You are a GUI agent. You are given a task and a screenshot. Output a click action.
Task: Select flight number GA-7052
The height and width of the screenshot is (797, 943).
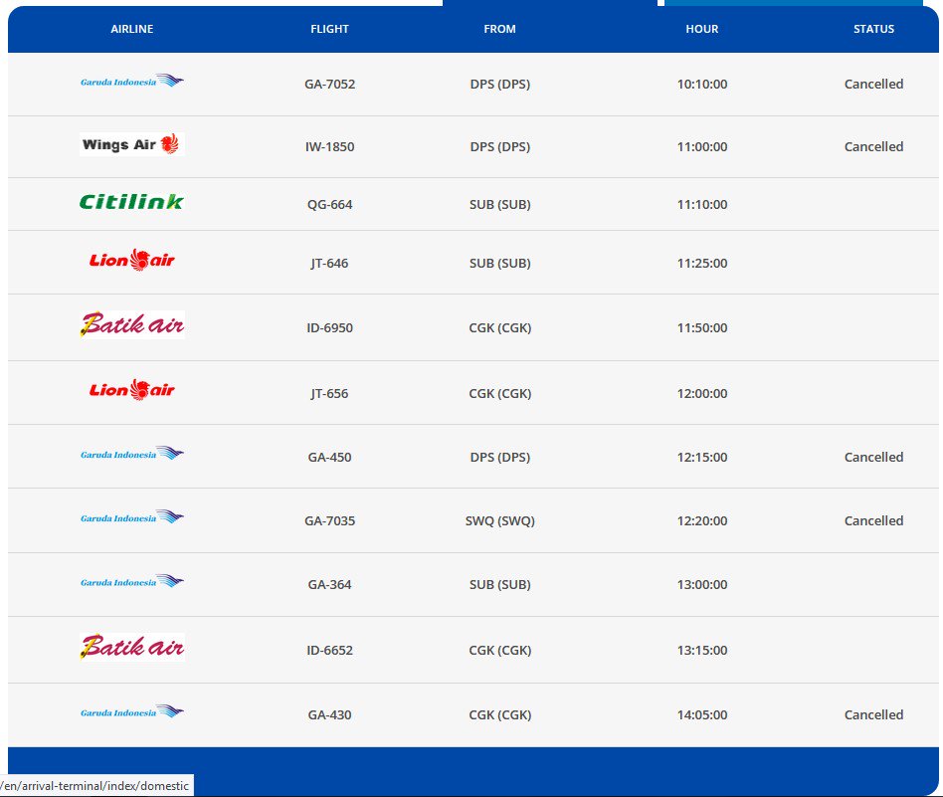click(x=329, y=85)
